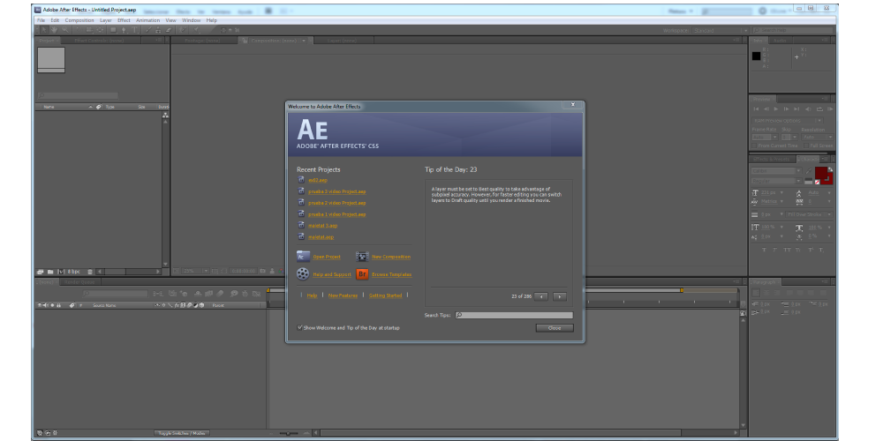
Task: Select the Rectangle shape tool
Action: [x=113, y=30]
